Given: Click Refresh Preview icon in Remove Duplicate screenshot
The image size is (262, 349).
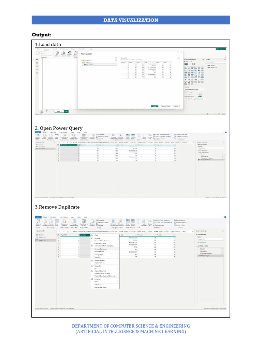Looking at the screenshot, I should pos(92,221).
